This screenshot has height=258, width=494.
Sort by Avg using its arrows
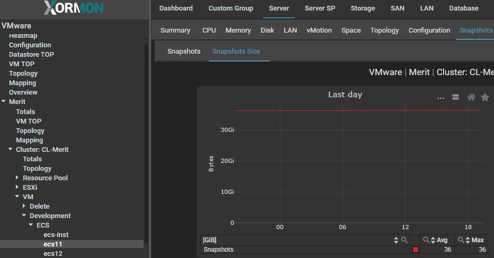pos(433,240)
